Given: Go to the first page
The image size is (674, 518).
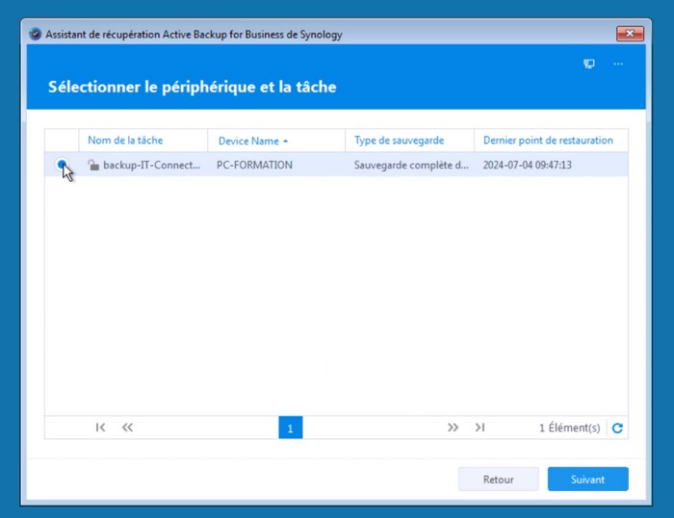Looking at the screenshot, I should coord(100,427).
